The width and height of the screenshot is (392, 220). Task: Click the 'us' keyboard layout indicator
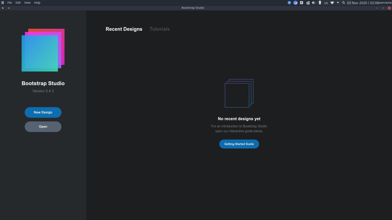pyautogui.click(x=326, y=3)
